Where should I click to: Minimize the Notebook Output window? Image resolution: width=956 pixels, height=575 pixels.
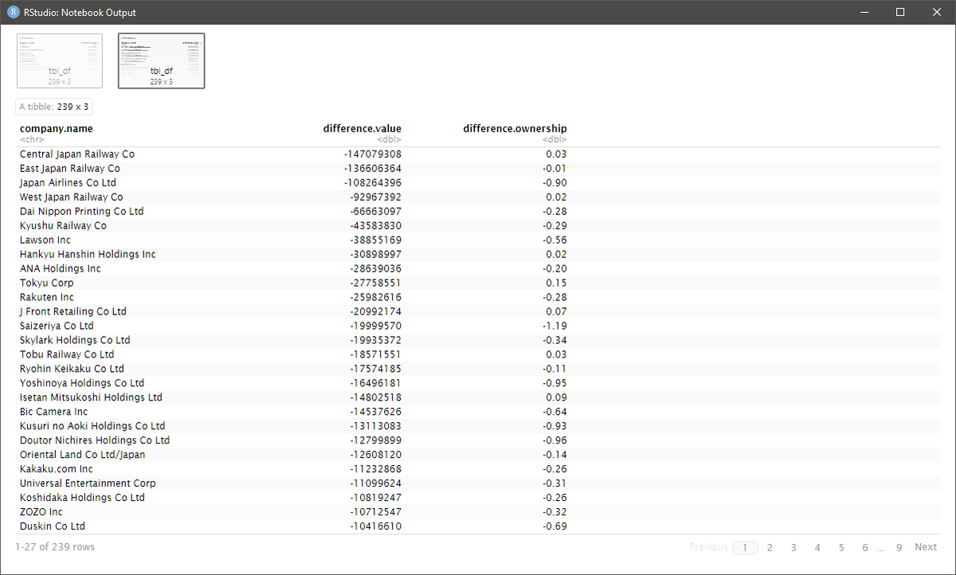click(864, 12)
